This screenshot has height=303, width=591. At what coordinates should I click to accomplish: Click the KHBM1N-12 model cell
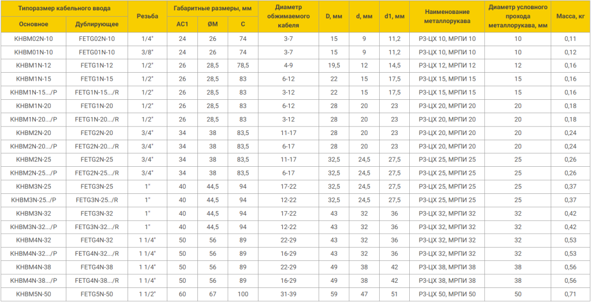click(x=33, y=65)
